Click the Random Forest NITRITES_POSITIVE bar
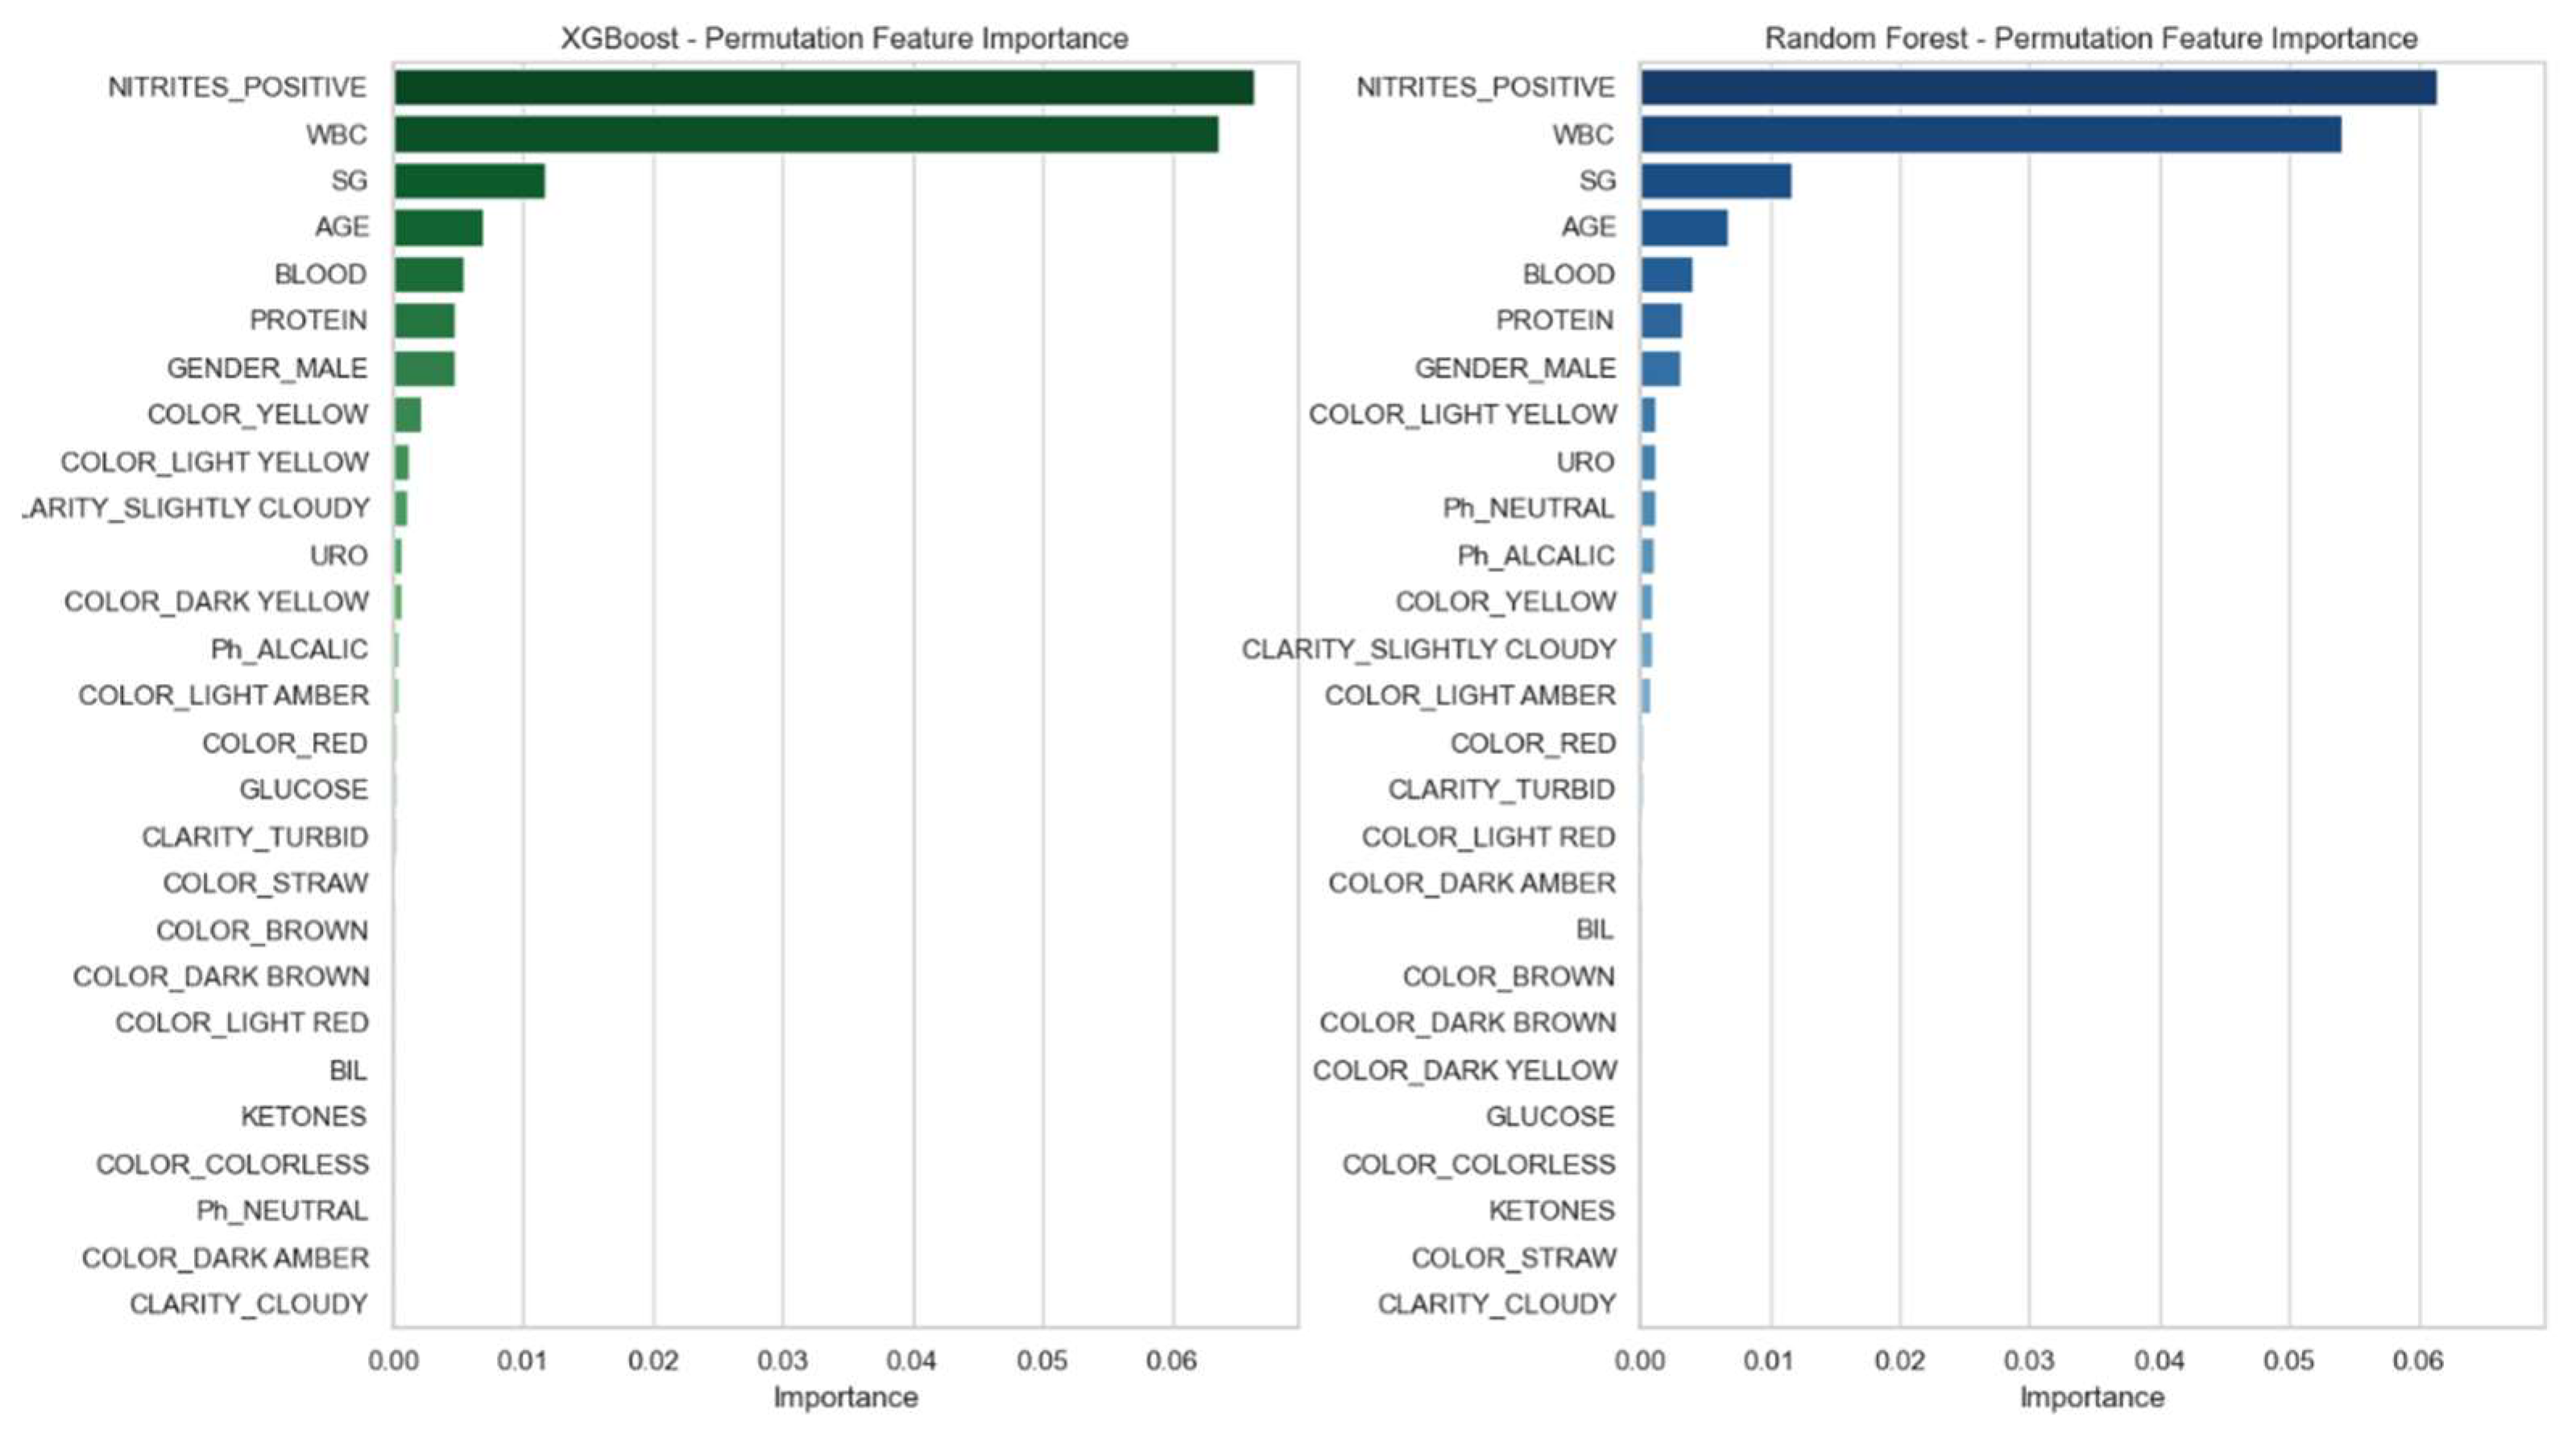The width and height of the screenshot is (2576, 1430). click(x=2037, y=88)
